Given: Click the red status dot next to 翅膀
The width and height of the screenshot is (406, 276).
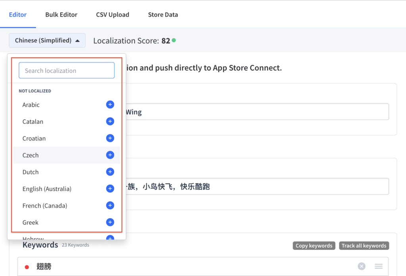Looking at the screenshot, I should pos(27,266).
